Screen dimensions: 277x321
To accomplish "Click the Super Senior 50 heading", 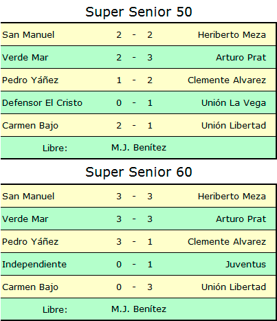I will point(139,12).
